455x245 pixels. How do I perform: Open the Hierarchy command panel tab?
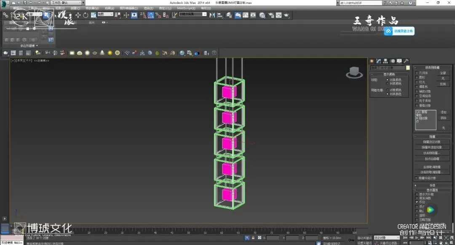point(385,61)
